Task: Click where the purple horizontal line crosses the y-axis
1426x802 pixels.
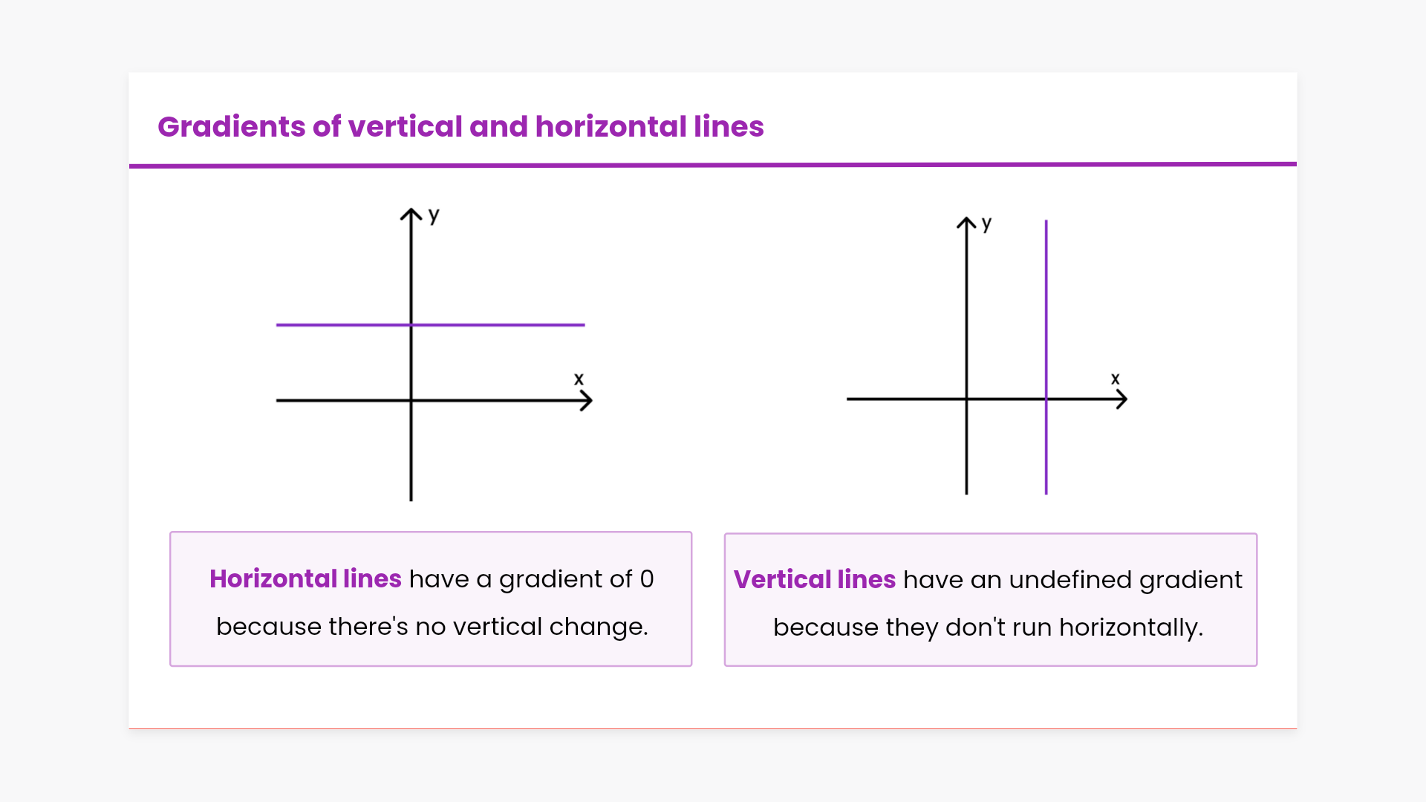Action: tap(411, 325)
